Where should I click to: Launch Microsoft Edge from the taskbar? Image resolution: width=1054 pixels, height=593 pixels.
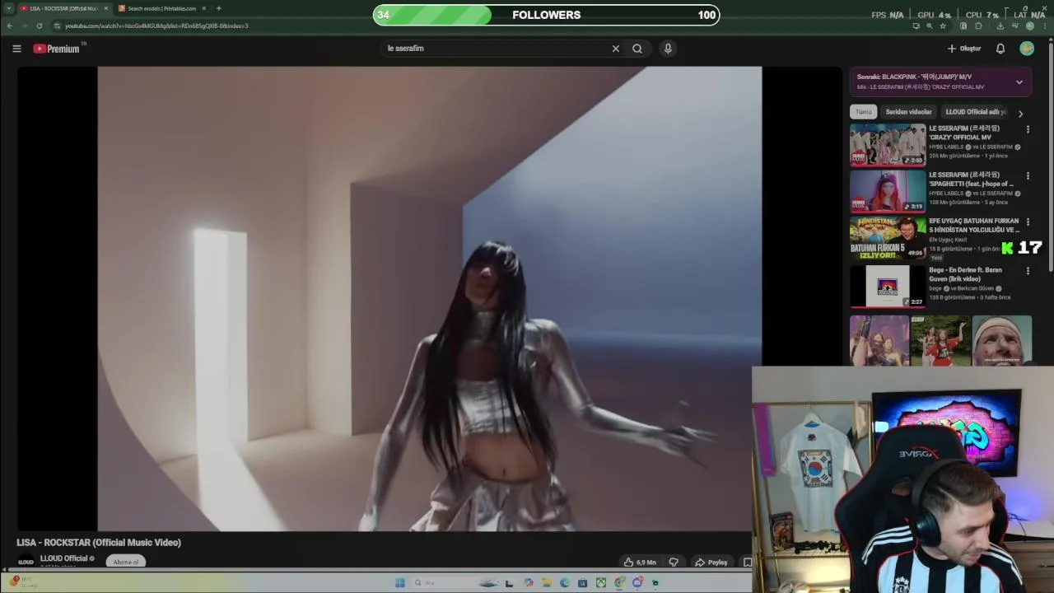coord(565,582)
